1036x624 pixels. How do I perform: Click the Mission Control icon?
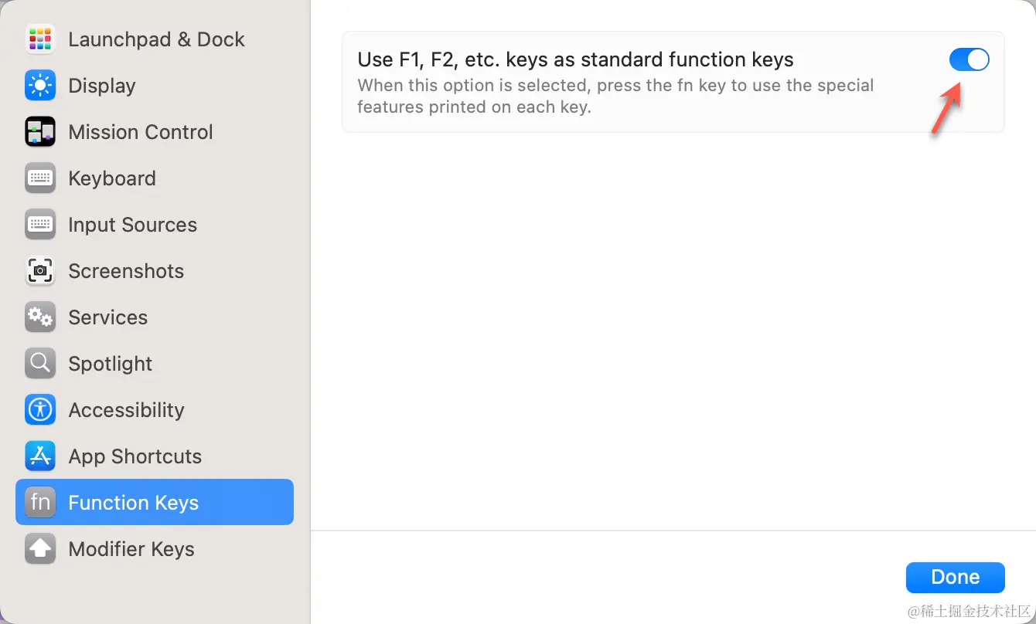(x=40, y=132)
